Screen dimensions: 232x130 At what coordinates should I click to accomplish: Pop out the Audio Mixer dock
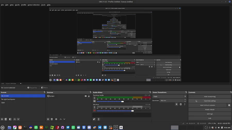(150, 92)
